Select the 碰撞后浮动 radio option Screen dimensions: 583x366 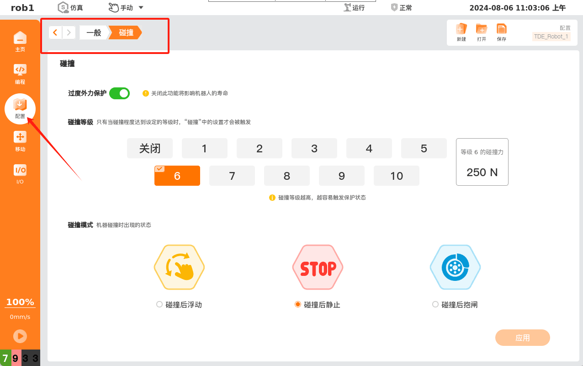(x=159, y=304)
